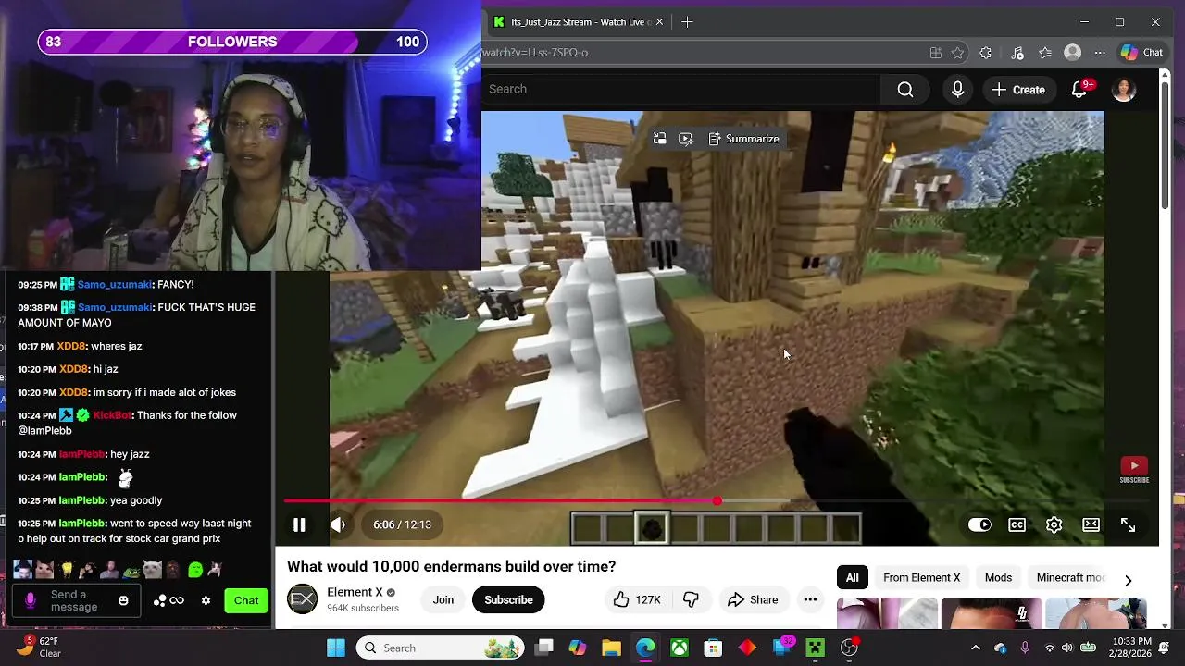Click the chat microphone icon

[30, 601]
